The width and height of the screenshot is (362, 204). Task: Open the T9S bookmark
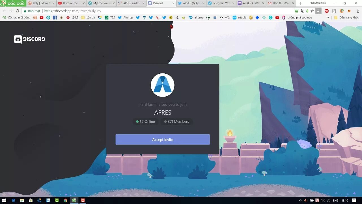pos(110,18)
